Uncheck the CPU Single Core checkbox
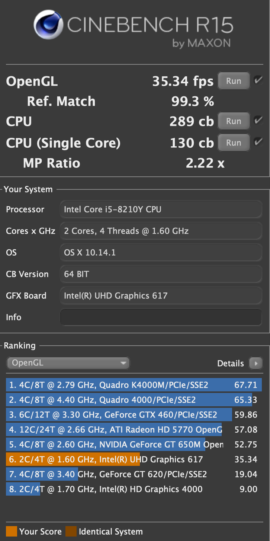This screenshot has height=541, width=270. pyautogui.click(x=258, y=142)
